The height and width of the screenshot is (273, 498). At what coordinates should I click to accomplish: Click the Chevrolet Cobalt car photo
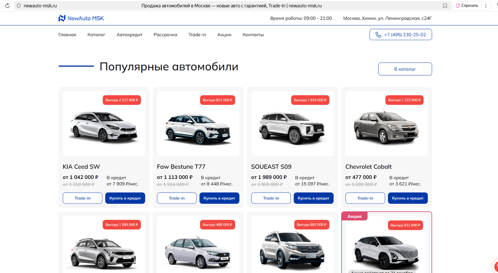(386, 126)
